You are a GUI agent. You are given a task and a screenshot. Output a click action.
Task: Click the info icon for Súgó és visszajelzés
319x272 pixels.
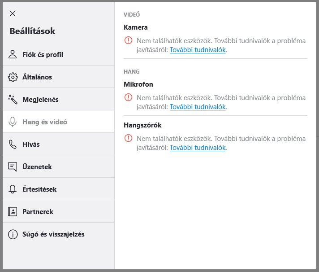click(13, 234)
